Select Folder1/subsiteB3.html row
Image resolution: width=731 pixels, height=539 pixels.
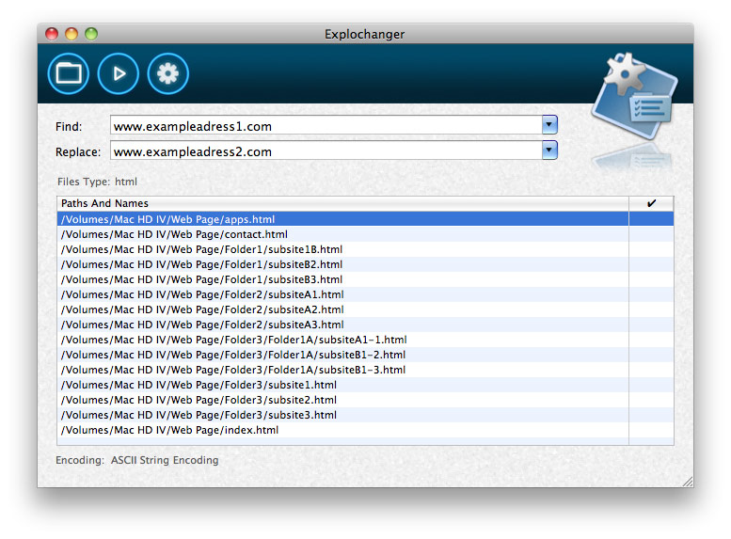pos(365,279)
